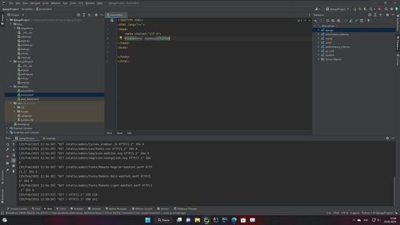Open Database panel settings gear

[x=387, y=15]
